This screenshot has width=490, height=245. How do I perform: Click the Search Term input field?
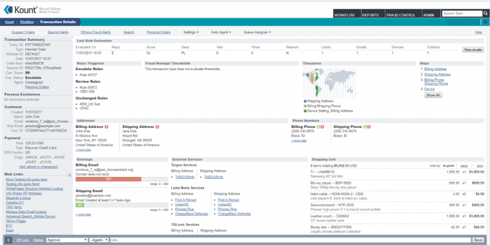(x=462, y=14)
